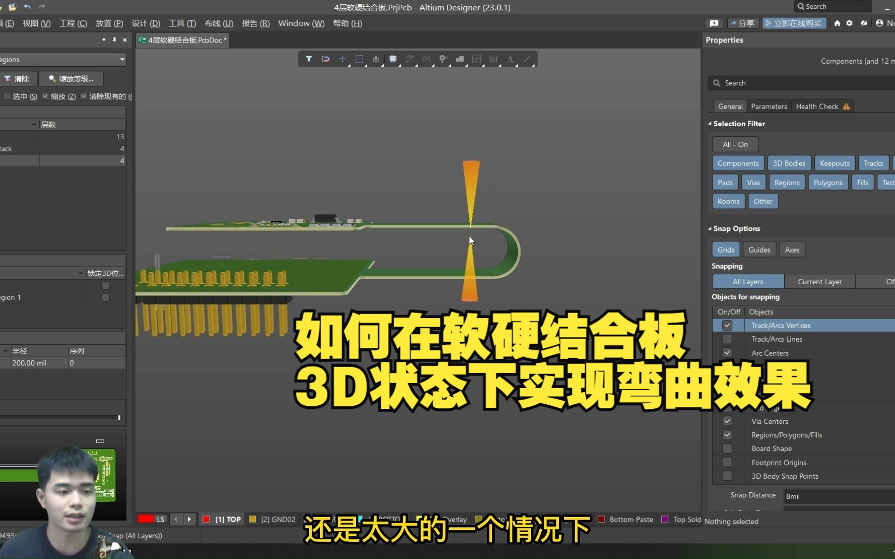Switch to the Parameters tab in Properties
This screenshot has width=895, height=559.
769,106
